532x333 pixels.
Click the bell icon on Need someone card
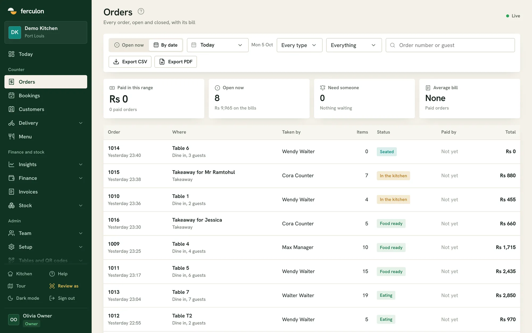coord(323,88)
